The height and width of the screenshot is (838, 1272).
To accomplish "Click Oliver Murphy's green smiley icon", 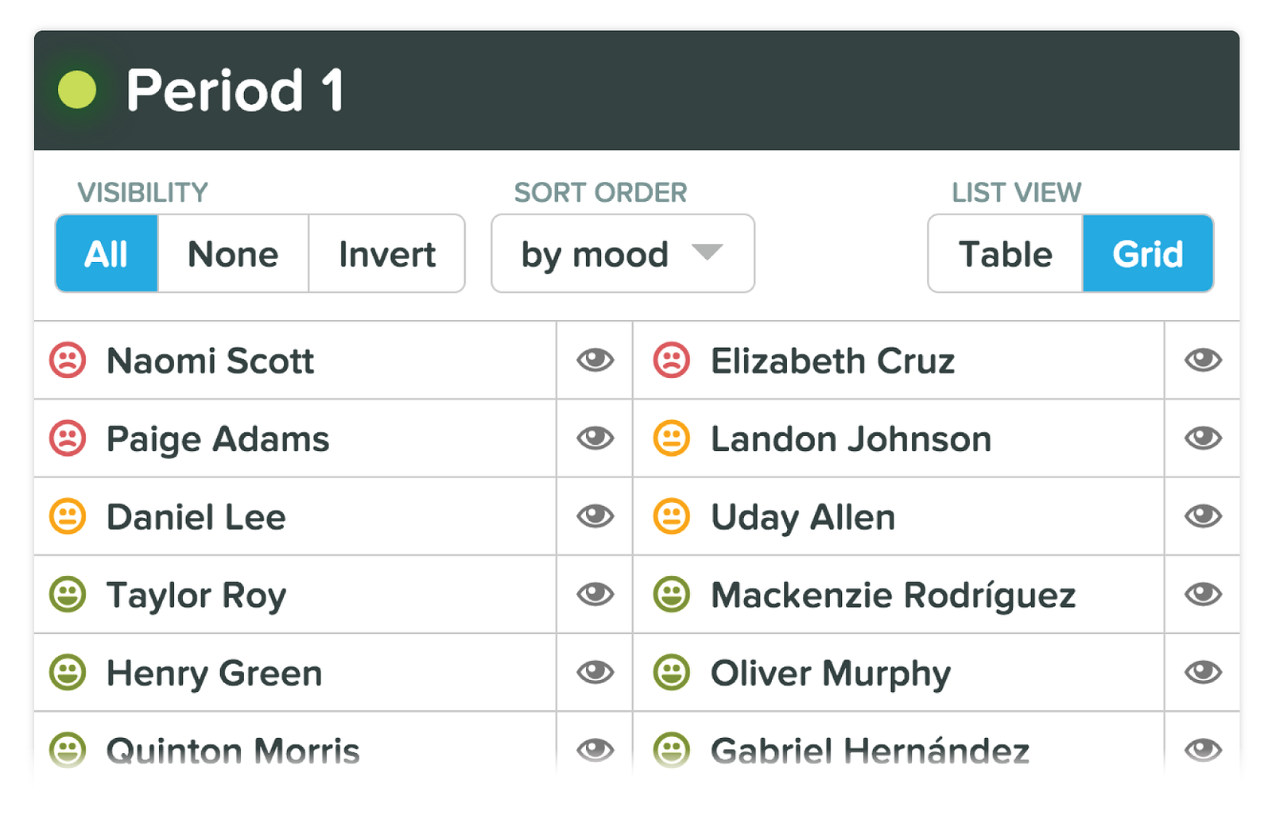I will point(672,672).
